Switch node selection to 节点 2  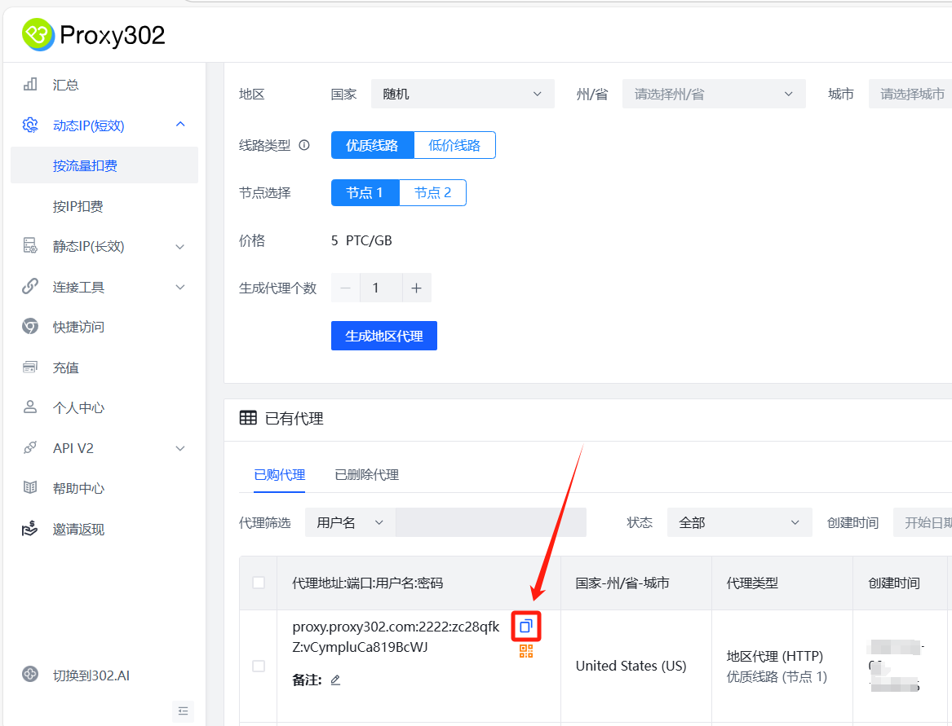tap(432, 192)
